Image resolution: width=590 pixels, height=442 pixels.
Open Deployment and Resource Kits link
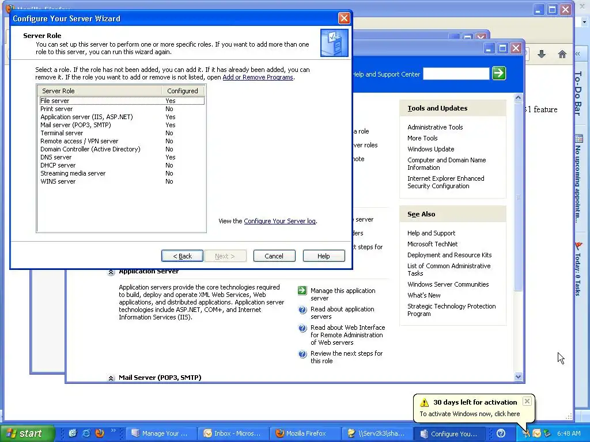pyautogui.click(x=449, y=255)
